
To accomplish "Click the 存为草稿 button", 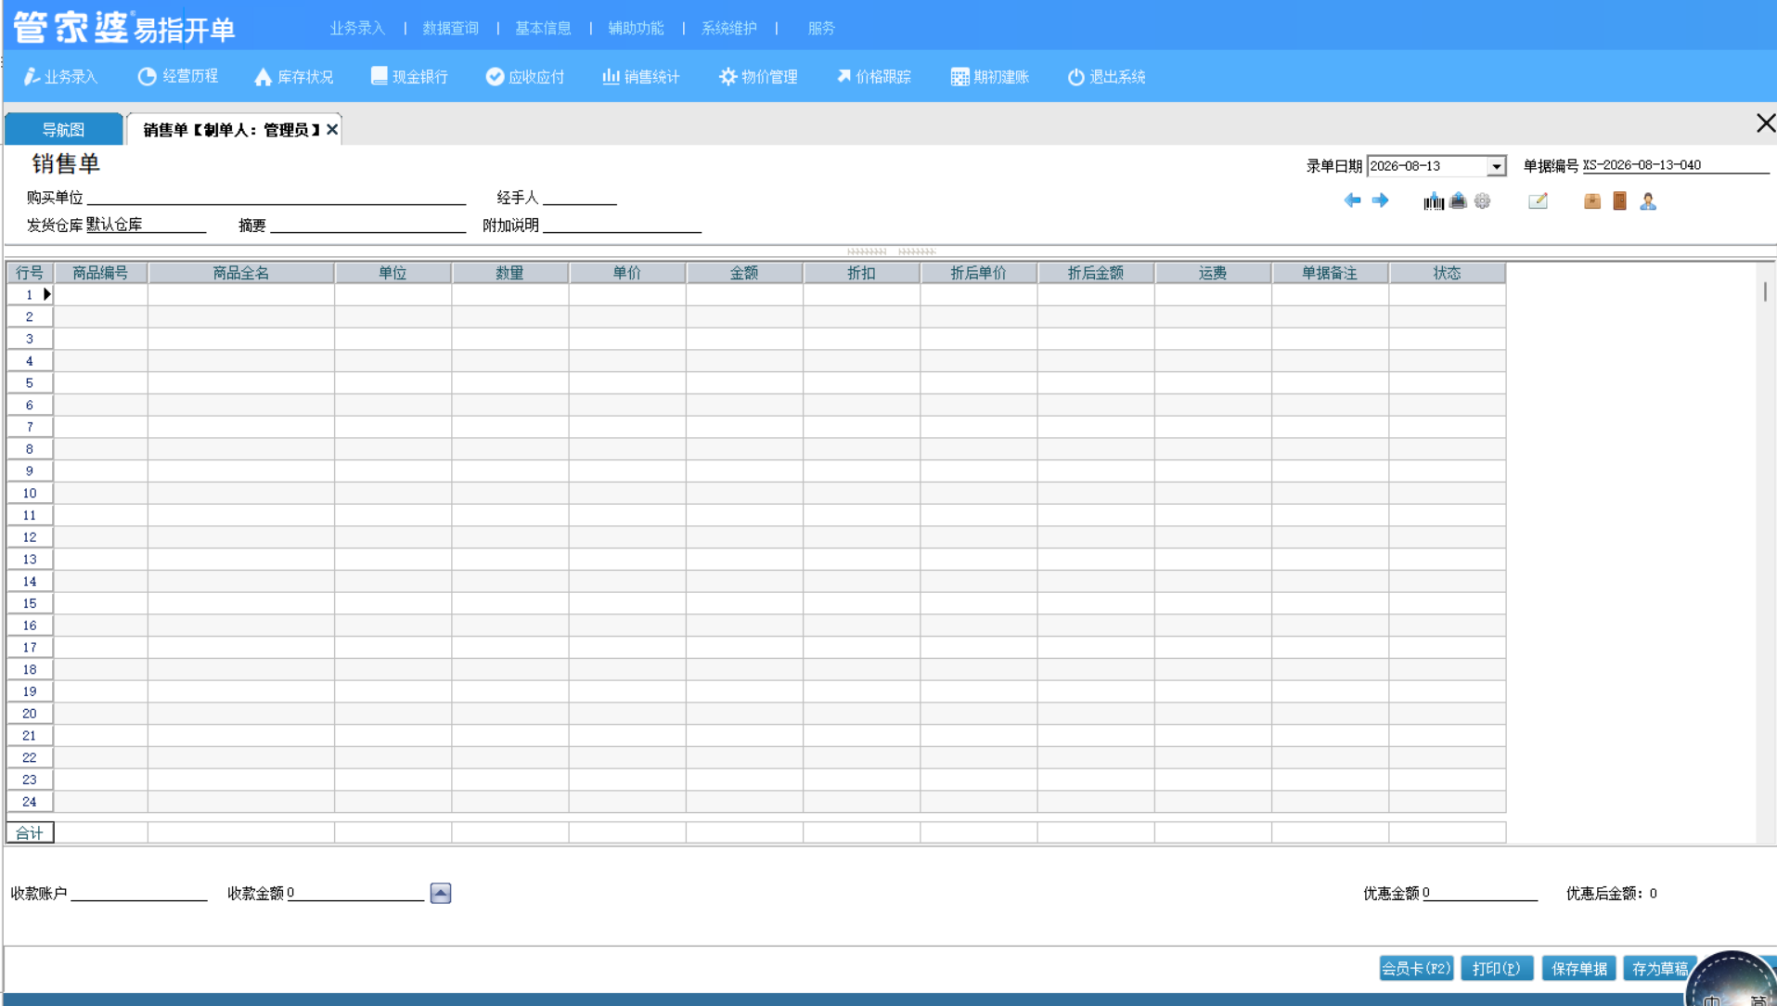I will (1660, 968).
